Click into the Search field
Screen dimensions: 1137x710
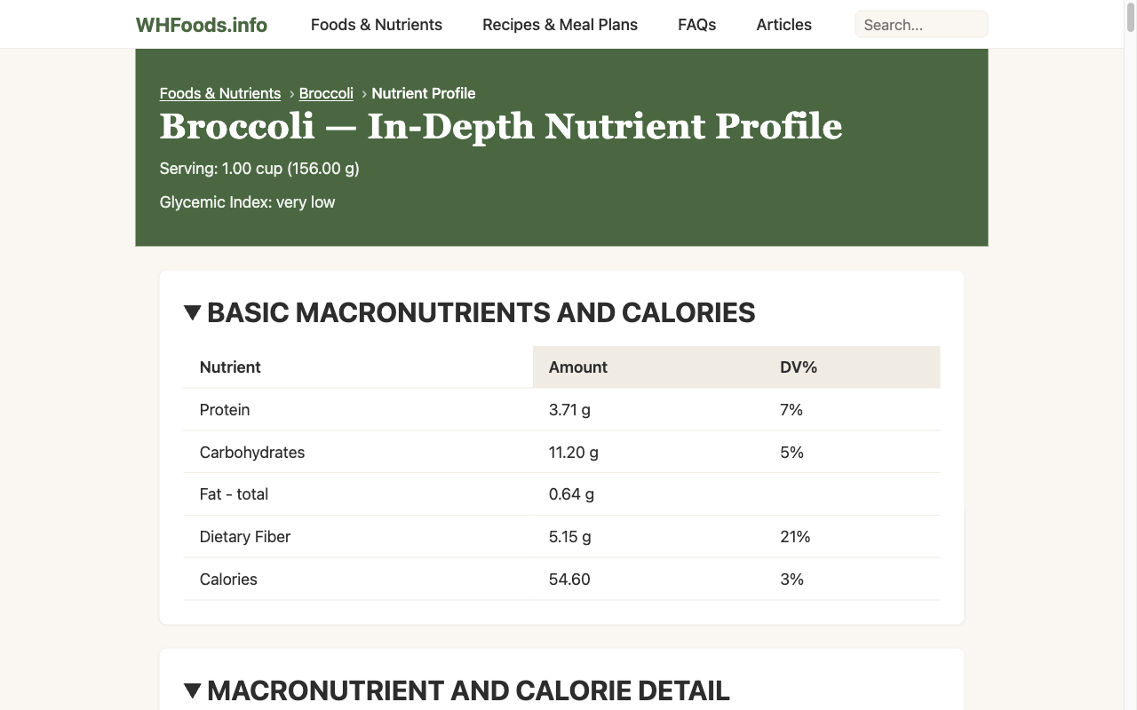(921, 24)
